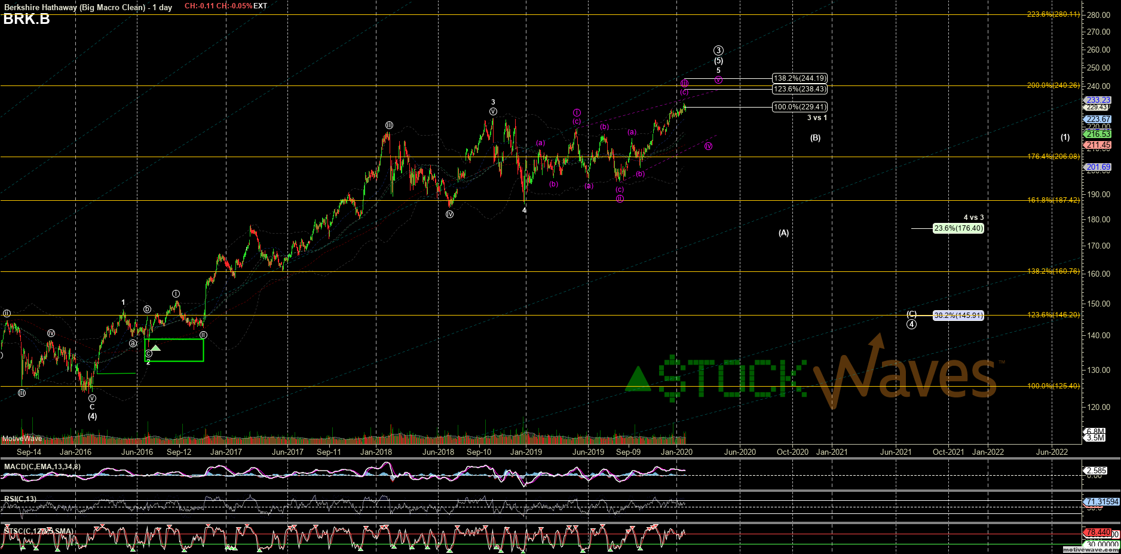
Task: Click Jan-2019 on the time axis
Action: [526, 452]
